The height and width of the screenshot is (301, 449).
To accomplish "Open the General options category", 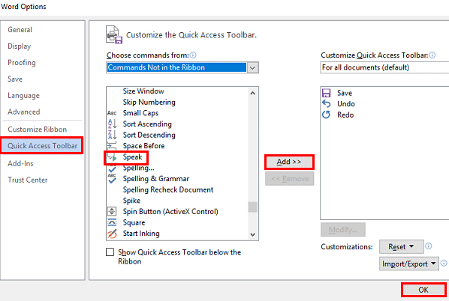I will pos(20,30).
